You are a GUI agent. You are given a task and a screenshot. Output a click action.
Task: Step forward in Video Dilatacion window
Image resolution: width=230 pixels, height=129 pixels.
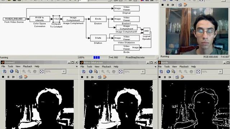(92, 77)
